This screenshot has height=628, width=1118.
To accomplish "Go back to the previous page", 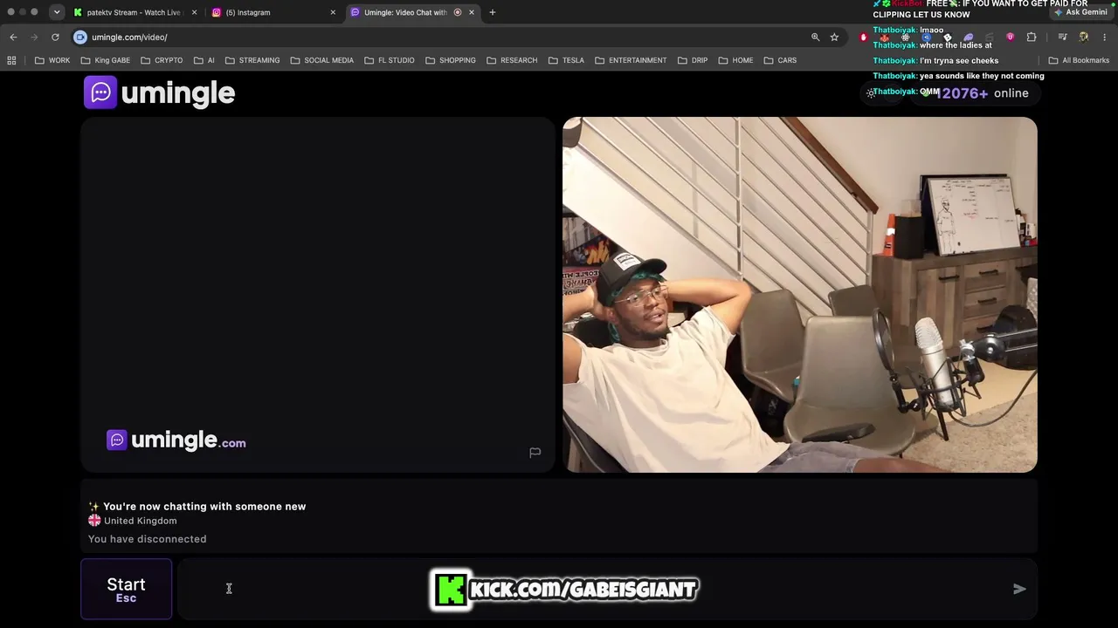I will tap(13, 37).
